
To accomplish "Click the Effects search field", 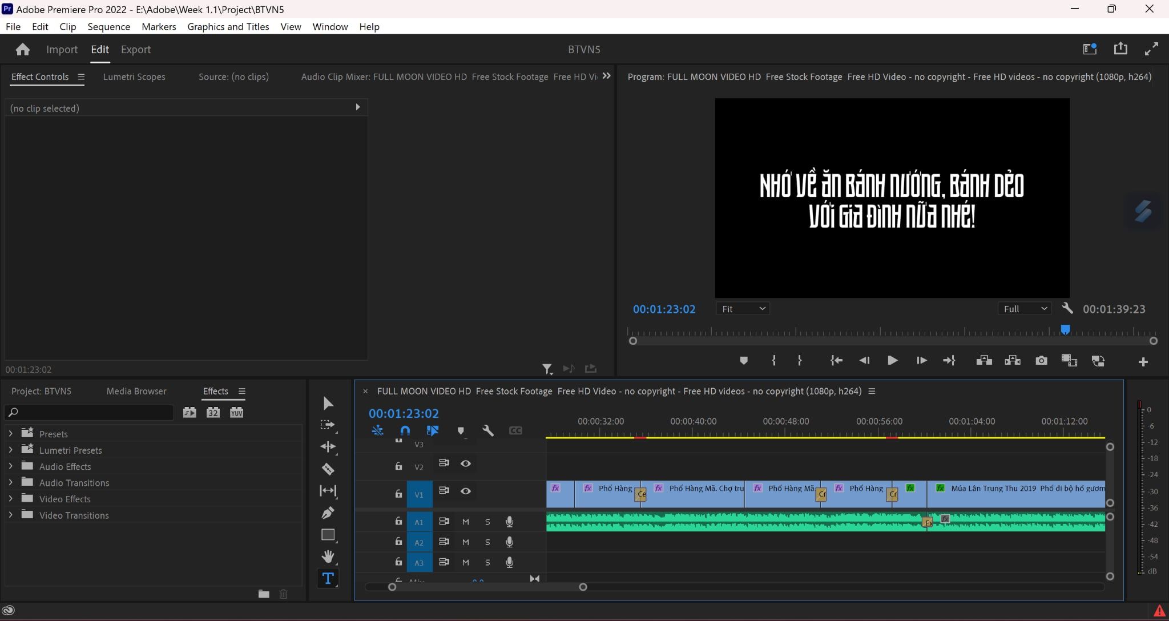I will (x=89, y=412).
